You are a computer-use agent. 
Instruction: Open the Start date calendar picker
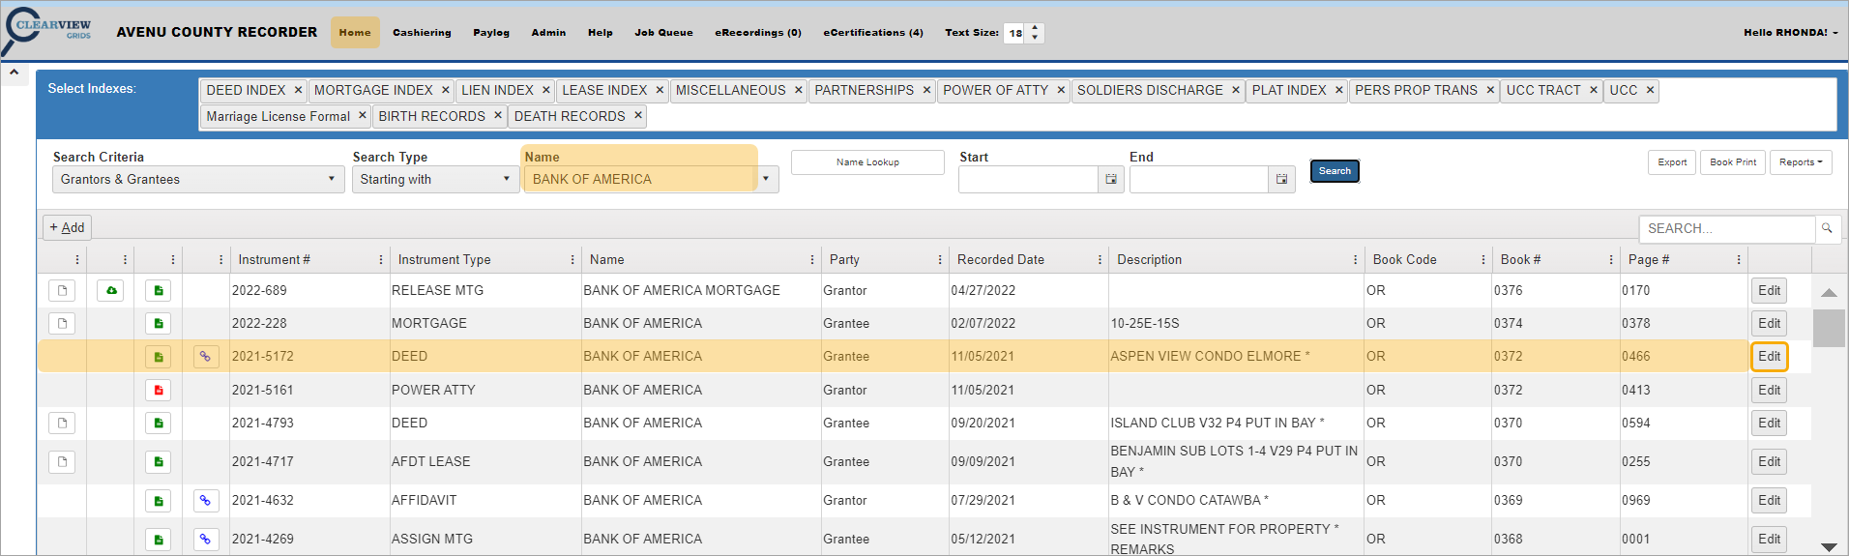(x=1111, y=179)
